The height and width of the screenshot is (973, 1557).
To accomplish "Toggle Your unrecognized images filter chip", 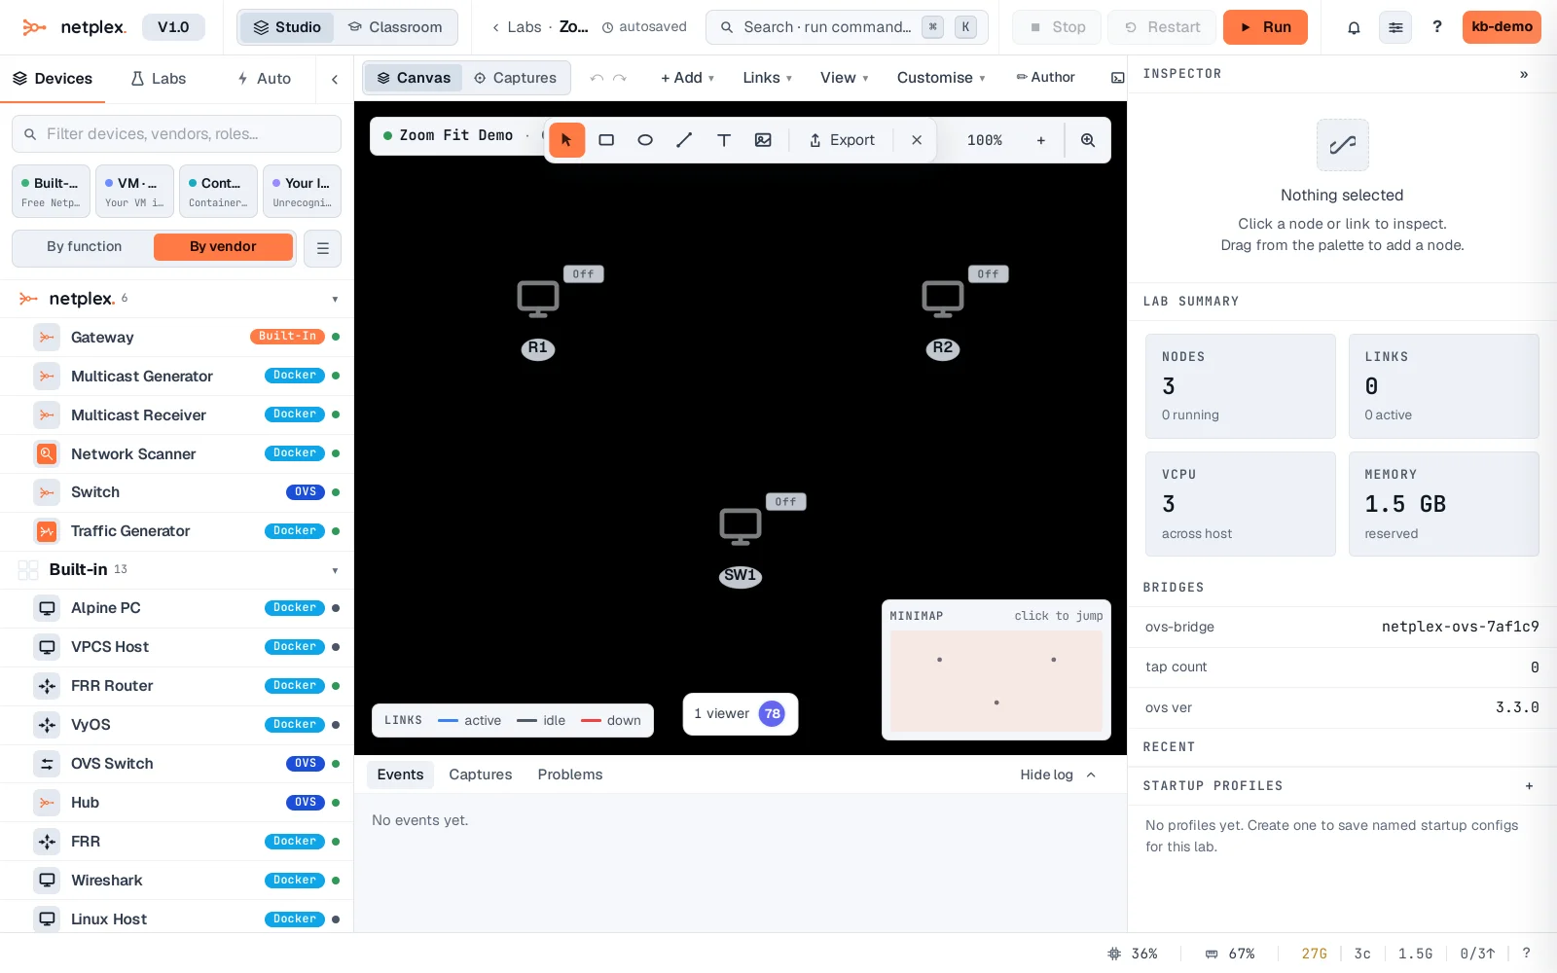I will [302, 191].
